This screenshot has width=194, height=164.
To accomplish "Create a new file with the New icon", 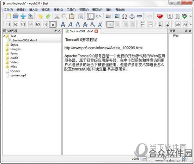I will click(x=8, y=17).
